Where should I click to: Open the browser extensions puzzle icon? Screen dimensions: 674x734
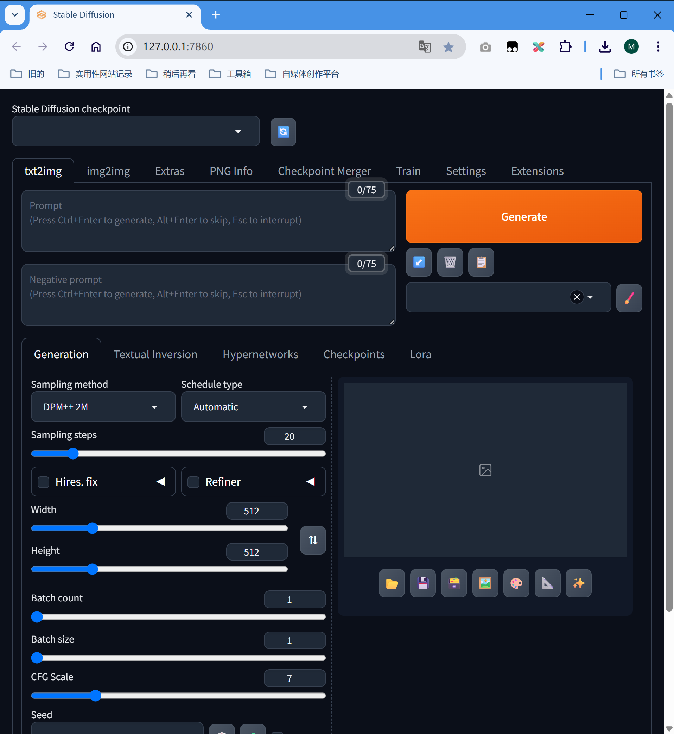[565, 47]
